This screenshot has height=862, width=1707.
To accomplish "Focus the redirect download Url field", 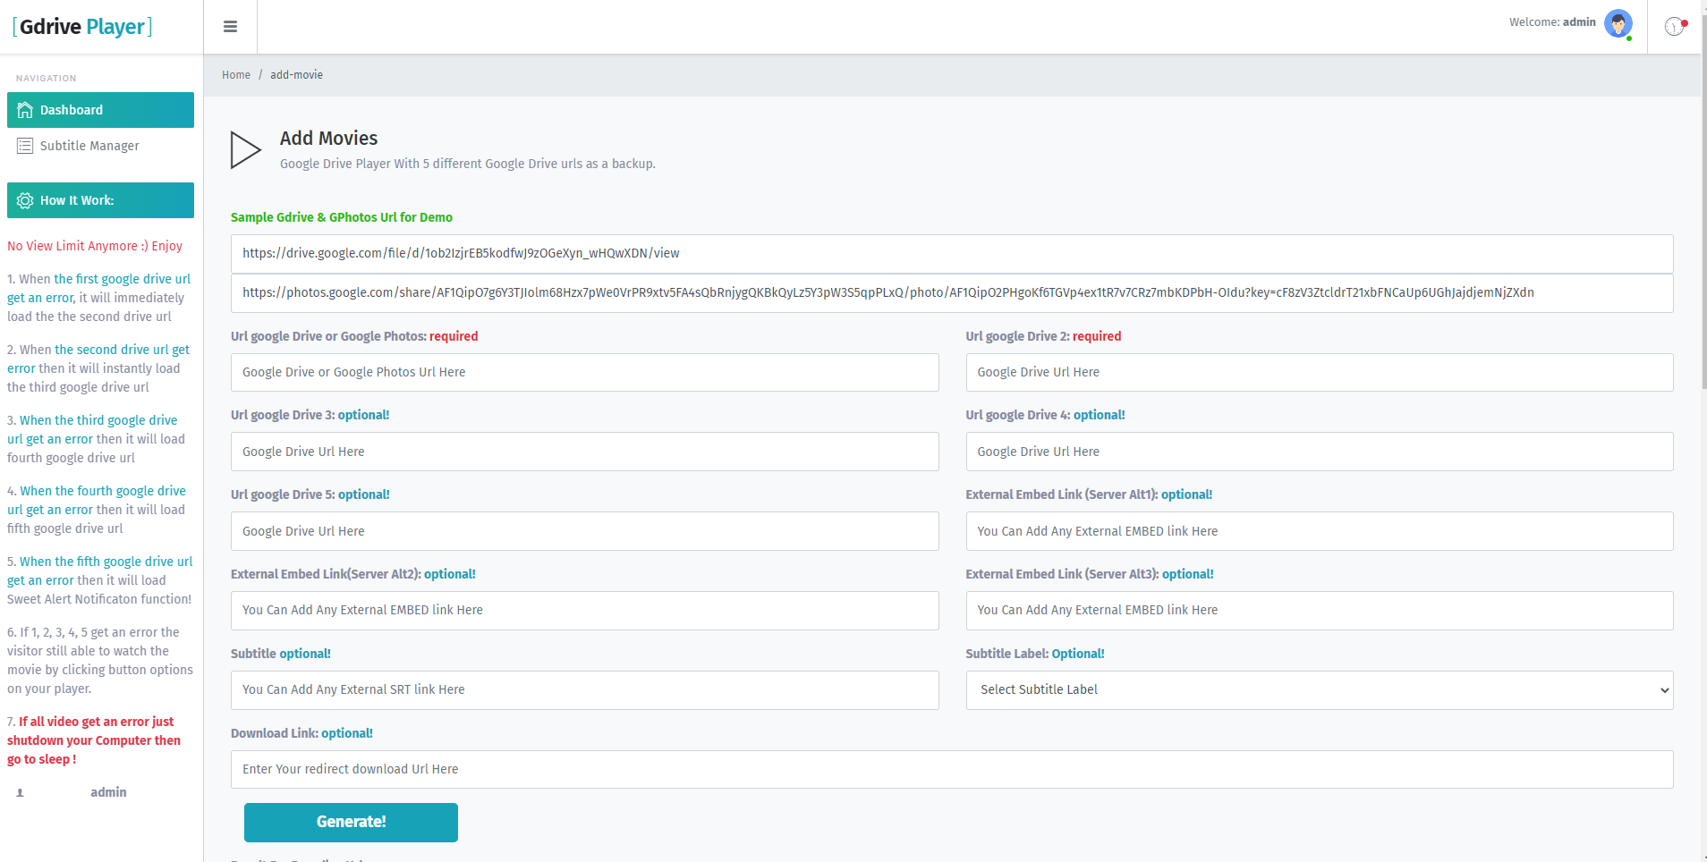I will 951,770.
